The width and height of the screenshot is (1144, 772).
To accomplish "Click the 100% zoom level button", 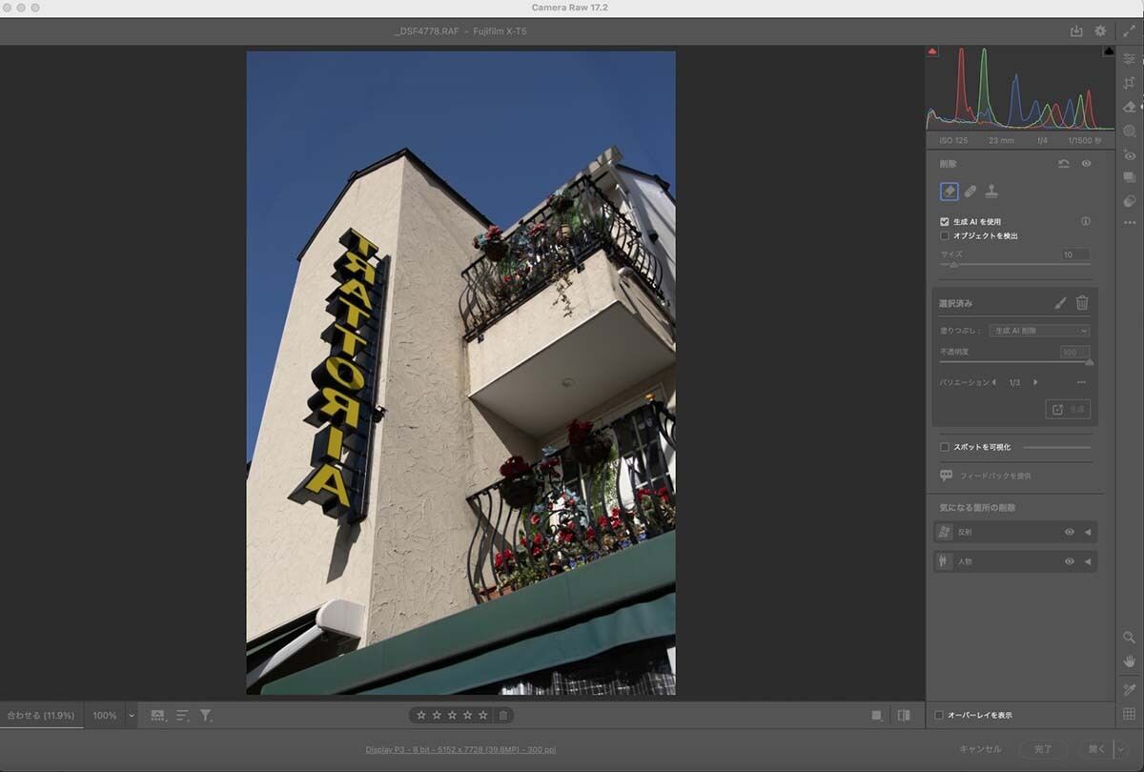I will [x=105, y=715].
